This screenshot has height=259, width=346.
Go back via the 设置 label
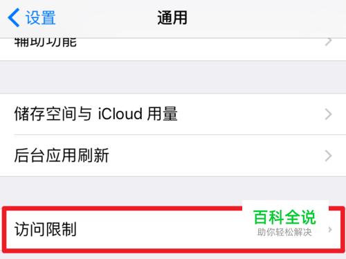tap(40, 18)
